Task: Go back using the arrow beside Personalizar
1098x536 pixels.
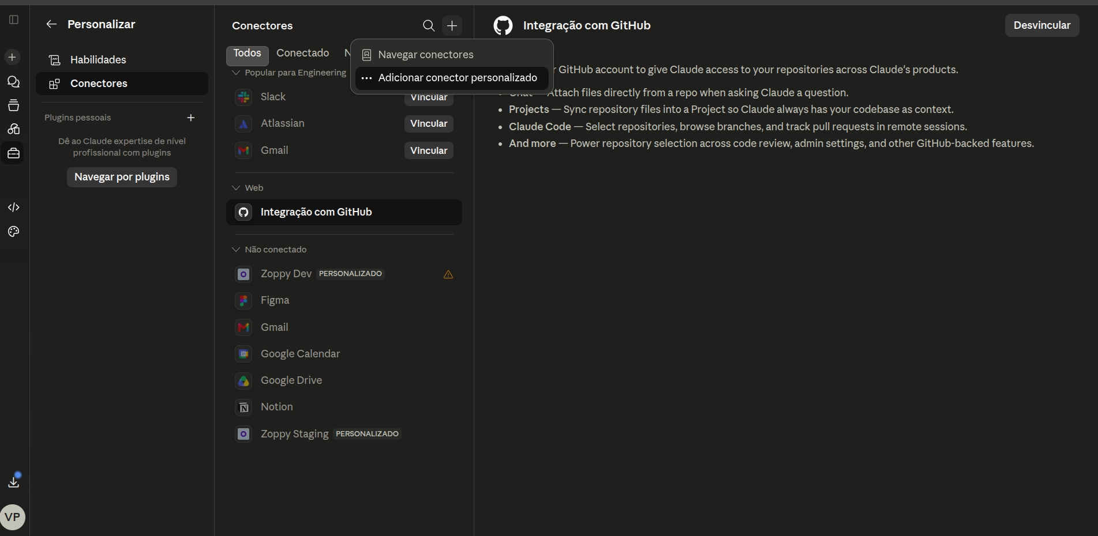Action: click(51, 24)
